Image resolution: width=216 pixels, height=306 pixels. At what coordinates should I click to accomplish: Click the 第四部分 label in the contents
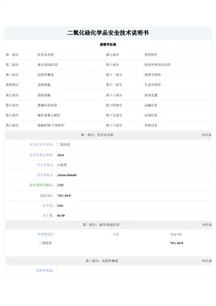tap(12, 85)
